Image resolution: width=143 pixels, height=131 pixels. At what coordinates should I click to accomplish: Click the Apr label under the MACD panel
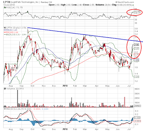coord(97,129)
